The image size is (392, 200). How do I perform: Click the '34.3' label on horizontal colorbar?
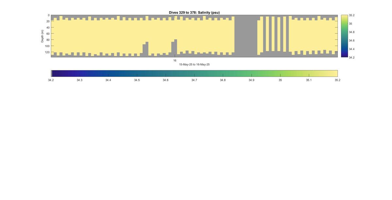pos(80,80)
